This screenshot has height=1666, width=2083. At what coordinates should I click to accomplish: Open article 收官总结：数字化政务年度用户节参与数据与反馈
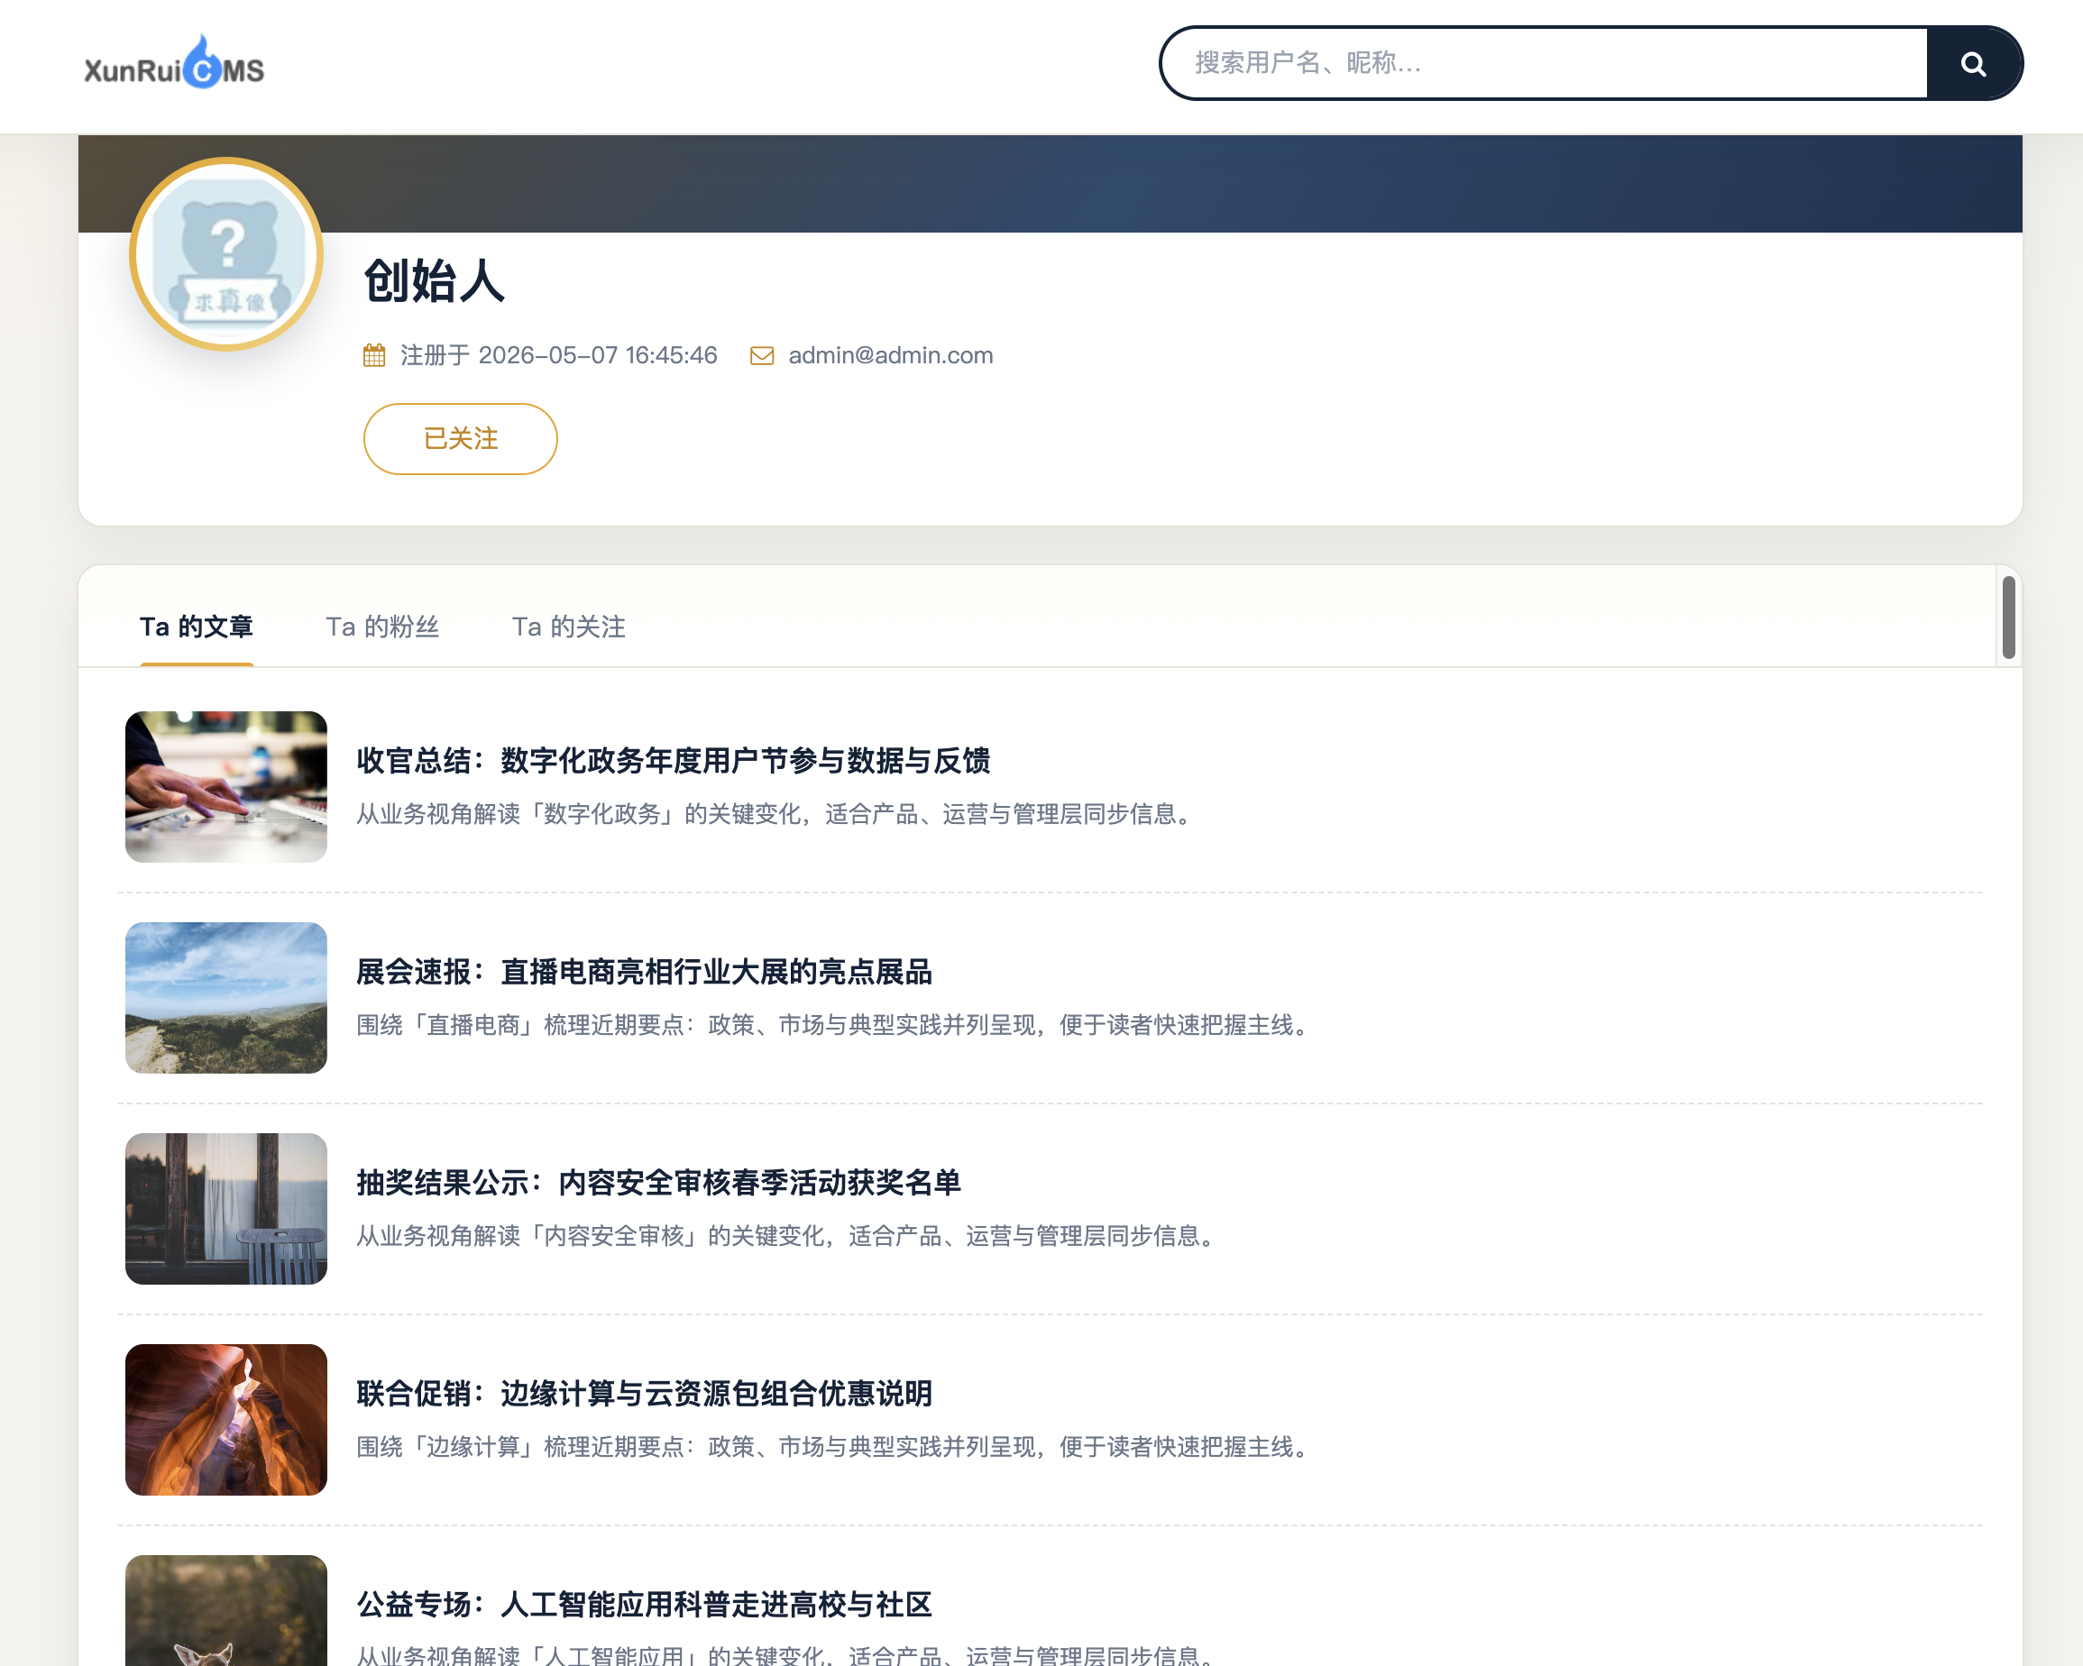pyautogui.click(x=674, y=761)
